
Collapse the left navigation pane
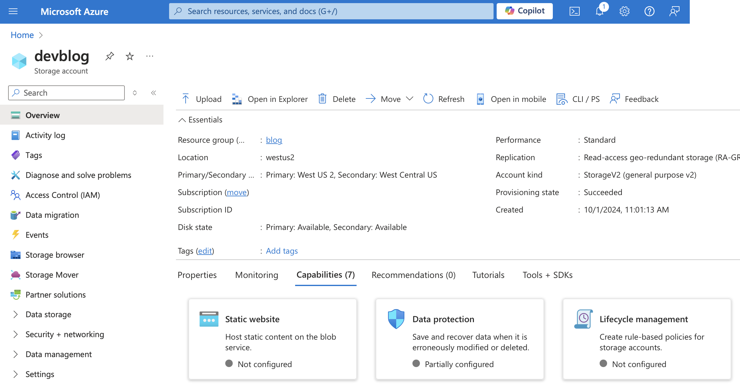(x=153, y=93)
